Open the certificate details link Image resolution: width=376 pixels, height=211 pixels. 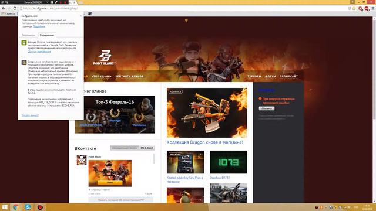point(39,52)
